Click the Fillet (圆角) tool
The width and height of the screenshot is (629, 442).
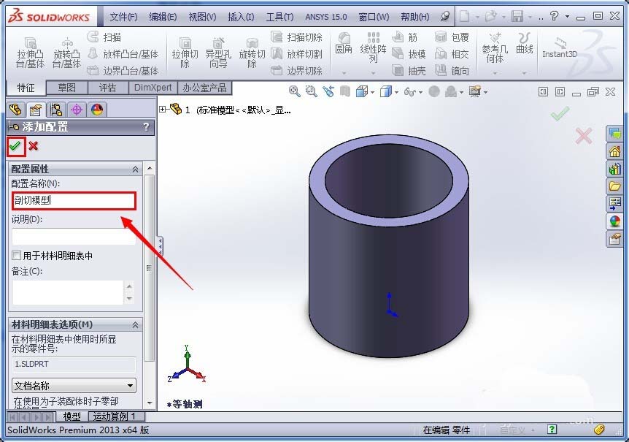(344, 44)
